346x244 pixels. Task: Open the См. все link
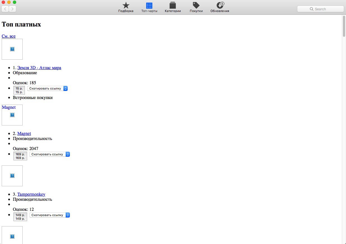[9, 36]
